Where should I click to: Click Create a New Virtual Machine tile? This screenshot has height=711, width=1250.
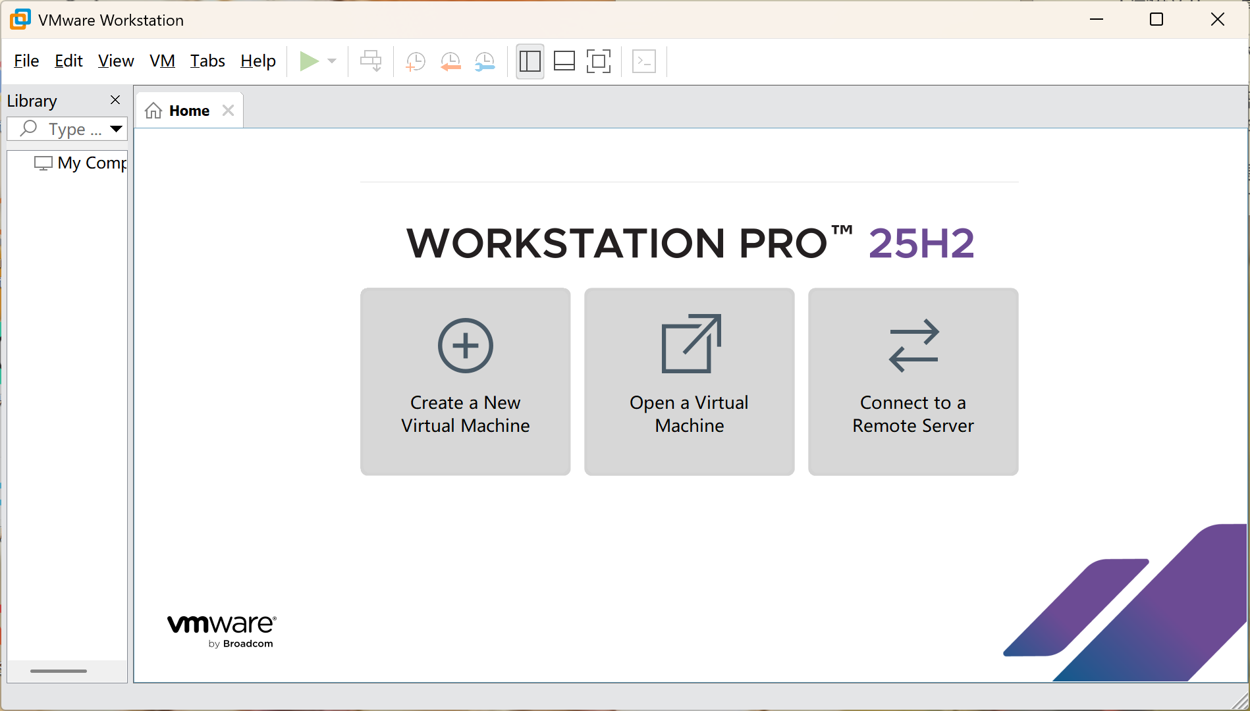click(x=466, y=381)
